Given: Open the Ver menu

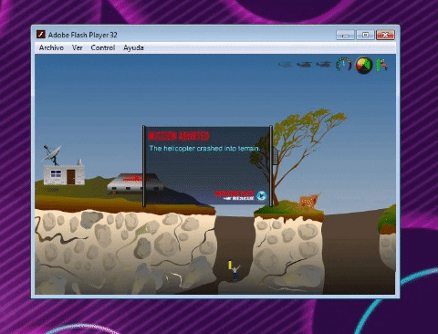Looking at the screenshot, I should click(78, 47).
